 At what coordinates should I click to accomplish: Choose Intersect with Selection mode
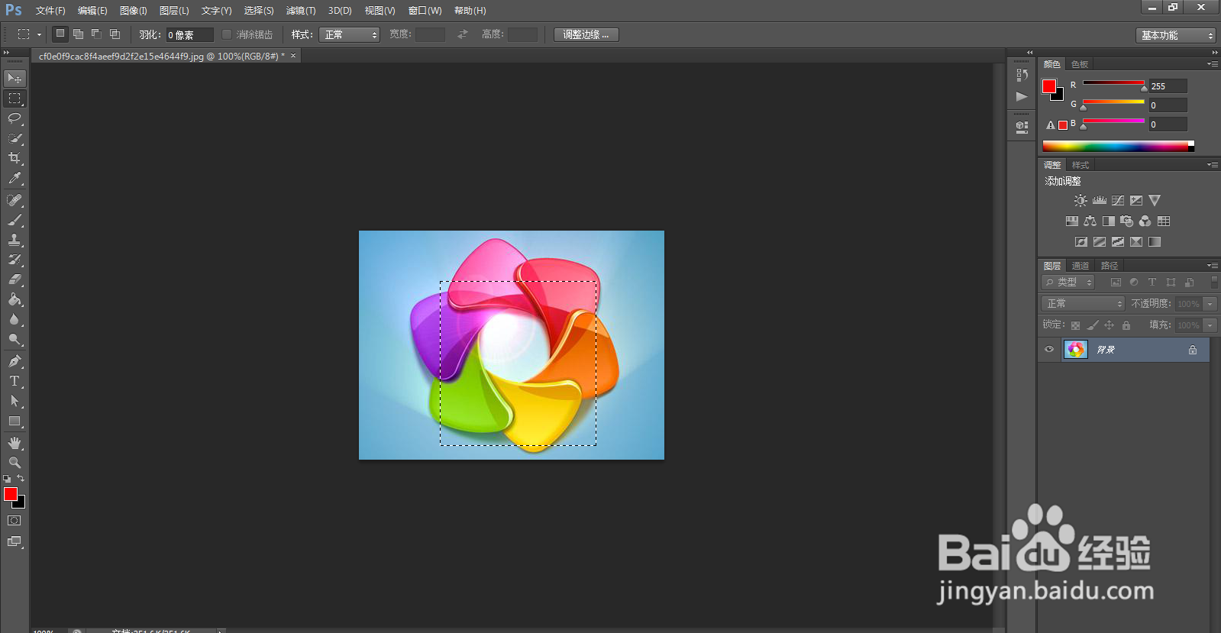click(x=115, y=34)
